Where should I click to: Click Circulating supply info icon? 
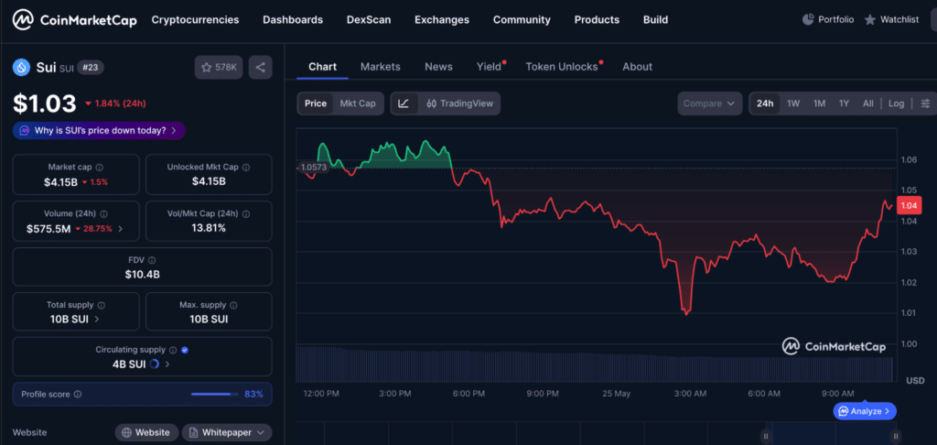tap(173, 350)
